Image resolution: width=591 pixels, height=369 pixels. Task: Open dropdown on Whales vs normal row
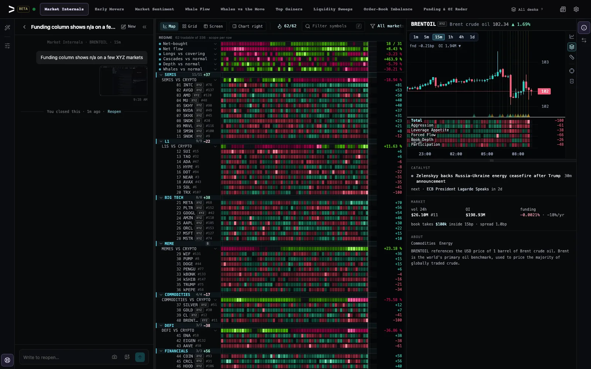click(x=215, y=69)
